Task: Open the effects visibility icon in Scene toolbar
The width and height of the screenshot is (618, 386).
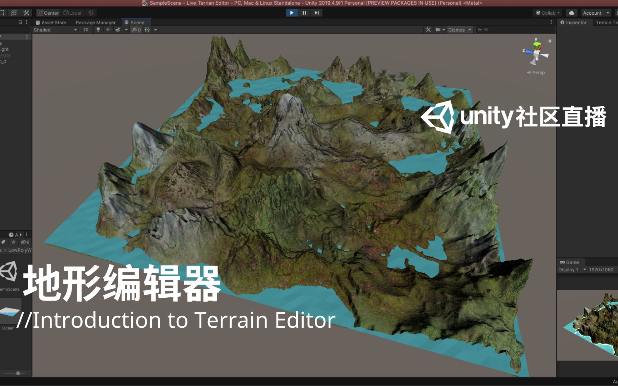Action: (x=118, y=30)
